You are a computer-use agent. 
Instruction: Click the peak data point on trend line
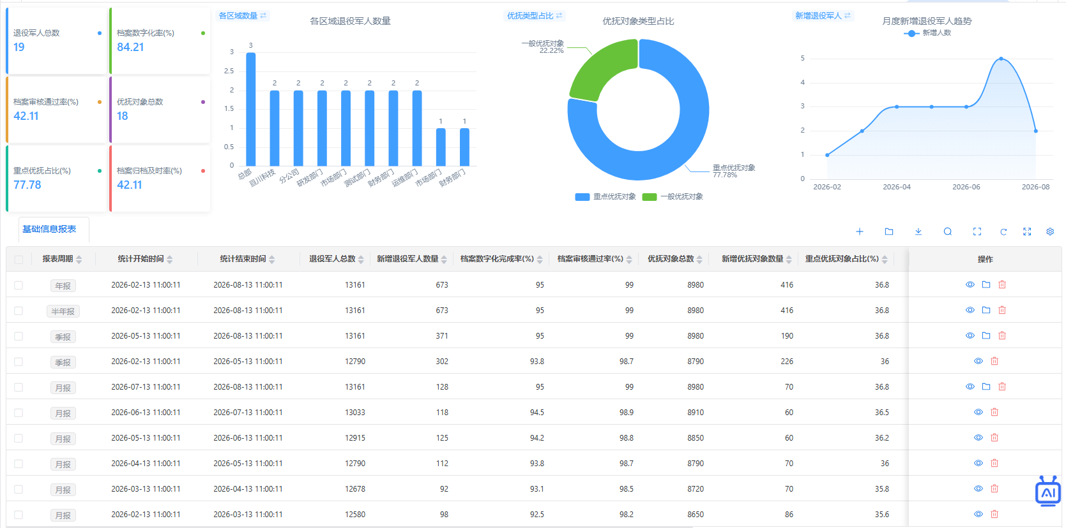[1001, 59]
